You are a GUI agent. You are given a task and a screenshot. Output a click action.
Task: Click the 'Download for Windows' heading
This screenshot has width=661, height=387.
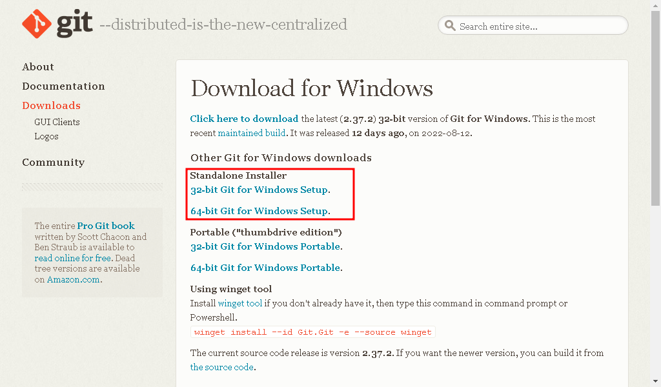312,88
